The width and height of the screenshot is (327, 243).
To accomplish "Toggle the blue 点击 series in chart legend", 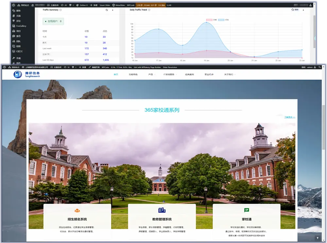I will click(x=223, y=20).
